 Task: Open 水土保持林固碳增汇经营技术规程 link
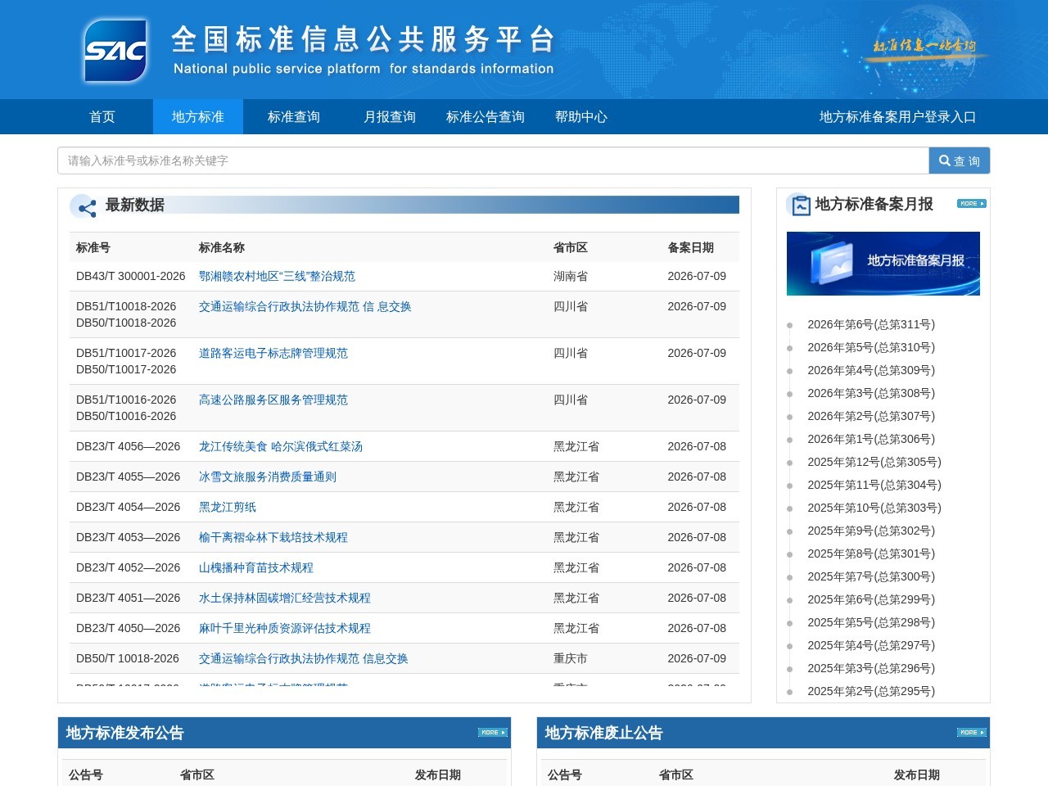(x=285, y=599)
